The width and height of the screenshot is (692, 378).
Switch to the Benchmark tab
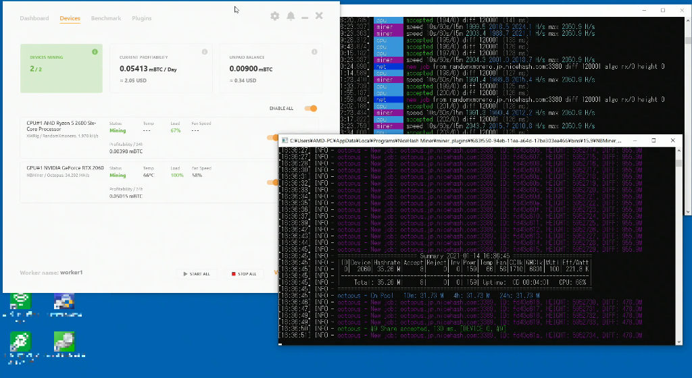pyautogui.click(x=106, y=18)
